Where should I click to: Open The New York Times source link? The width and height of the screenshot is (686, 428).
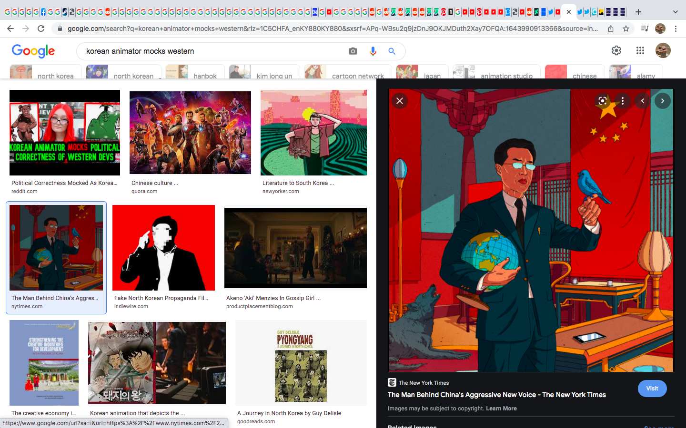(x=418, y=383)
